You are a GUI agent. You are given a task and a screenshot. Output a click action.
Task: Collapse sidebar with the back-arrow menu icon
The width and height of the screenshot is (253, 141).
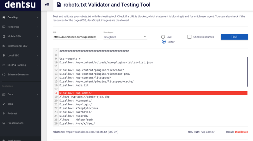47,5
